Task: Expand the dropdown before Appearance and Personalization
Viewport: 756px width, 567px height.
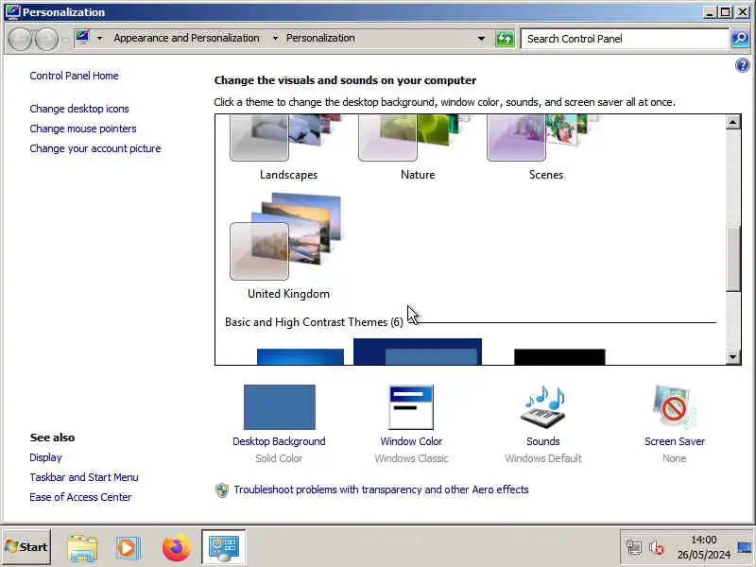Action: tap(99, 38)
